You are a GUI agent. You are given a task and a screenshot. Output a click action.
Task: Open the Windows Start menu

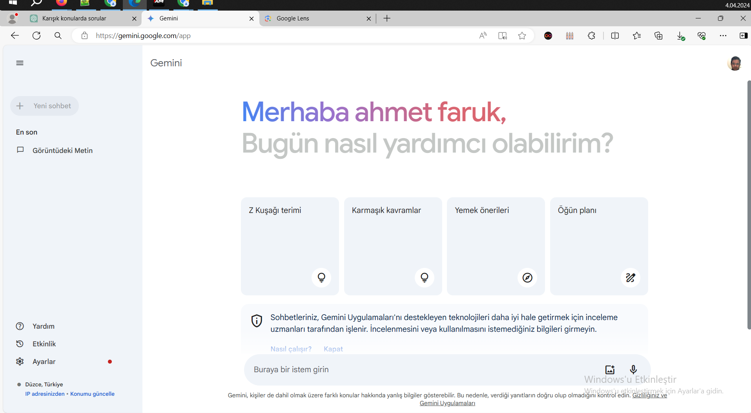13,2
